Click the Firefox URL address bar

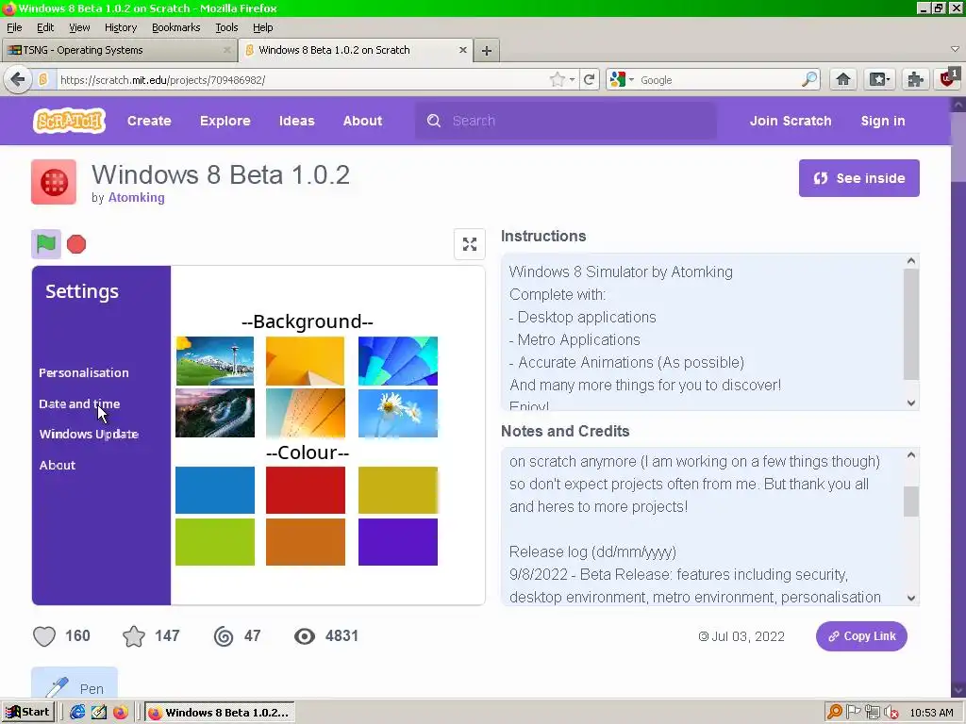(302, 79)
